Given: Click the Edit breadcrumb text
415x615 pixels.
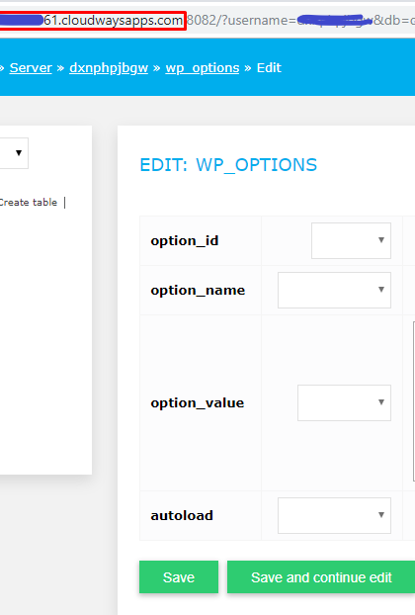Looking at the screenshot, I should click(x=269, y=68).
